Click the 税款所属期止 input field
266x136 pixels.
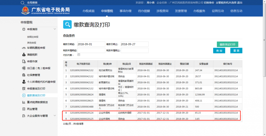[x=135, y=50]
